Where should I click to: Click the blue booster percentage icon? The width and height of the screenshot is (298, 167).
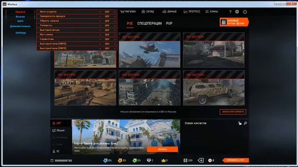105,161
